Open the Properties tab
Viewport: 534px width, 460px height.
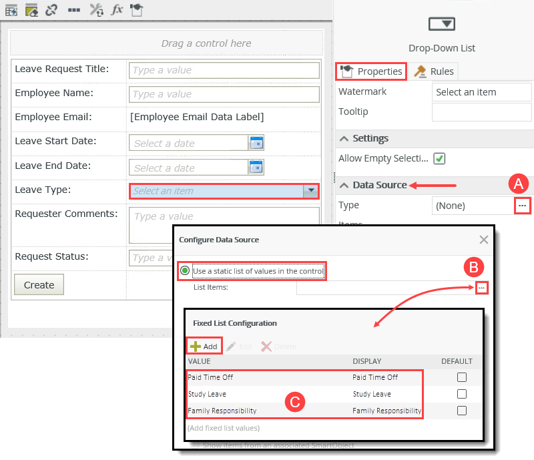click(x=370, y=71)
